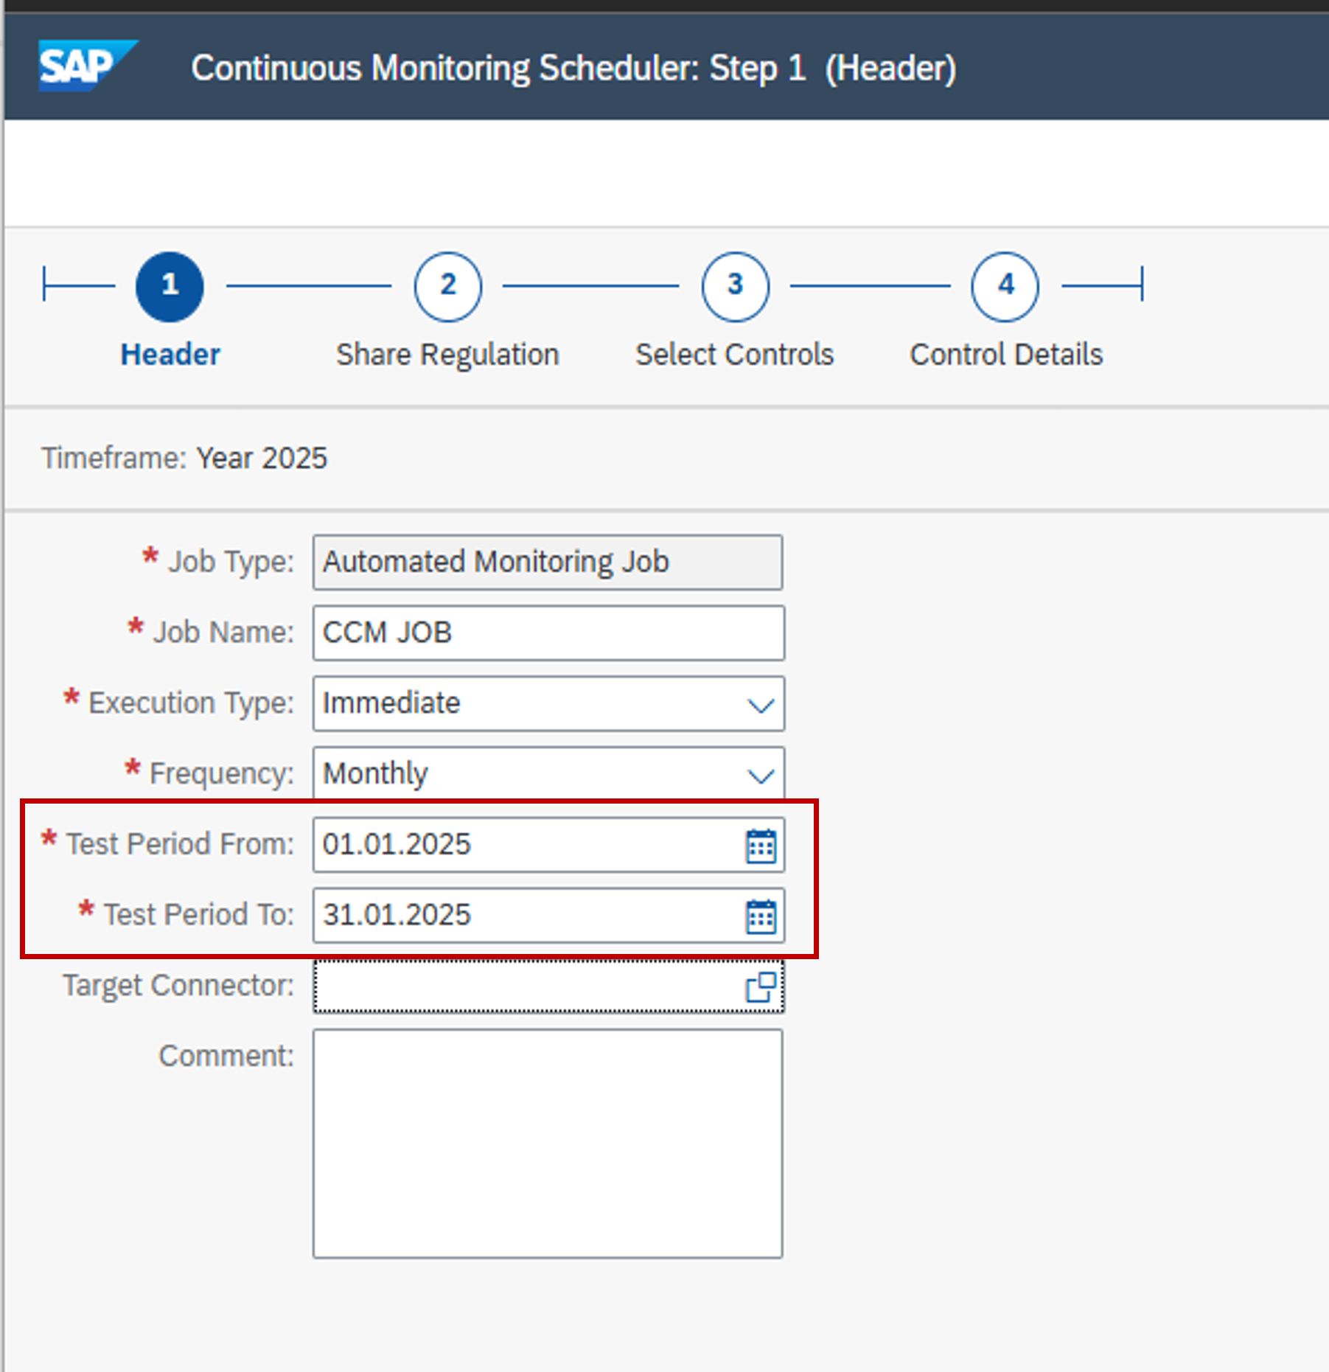Switch to Select Controls step label
The width and height of the screenshot is (1329, 1372).
coord(734,355)
